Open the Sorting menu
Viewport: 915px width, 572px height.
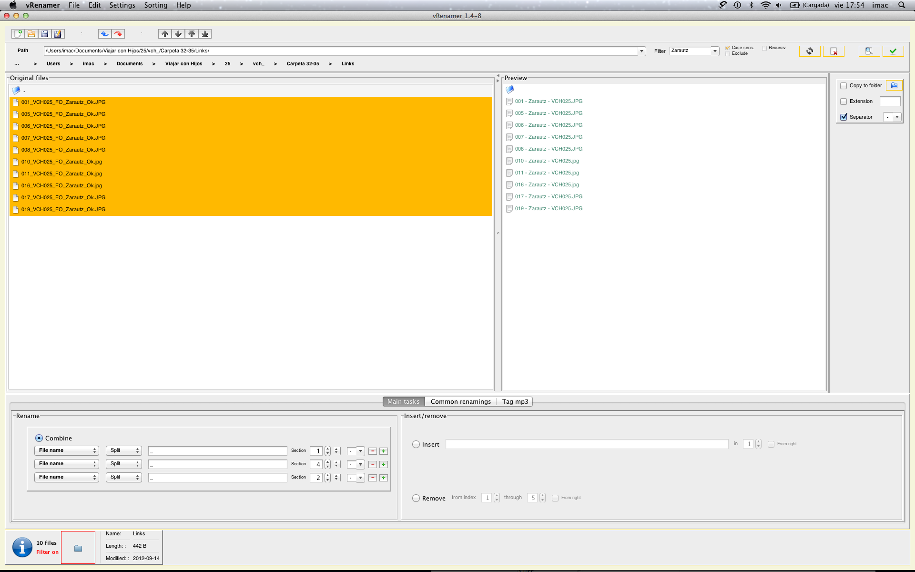[155, 5]
